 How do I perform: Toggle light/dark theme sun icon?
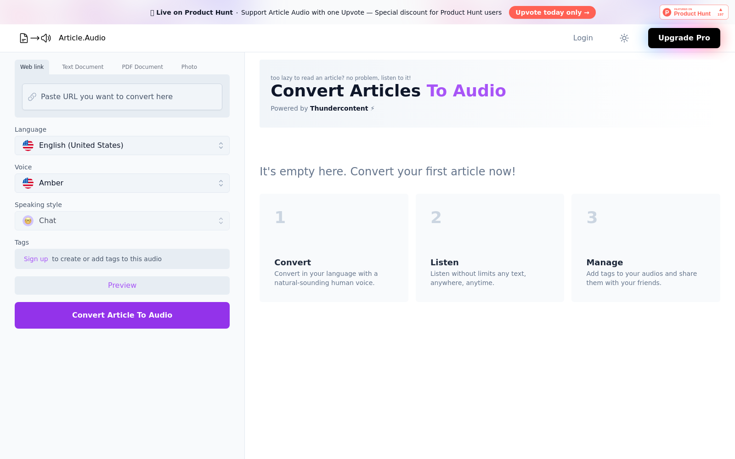coord(624,38)
